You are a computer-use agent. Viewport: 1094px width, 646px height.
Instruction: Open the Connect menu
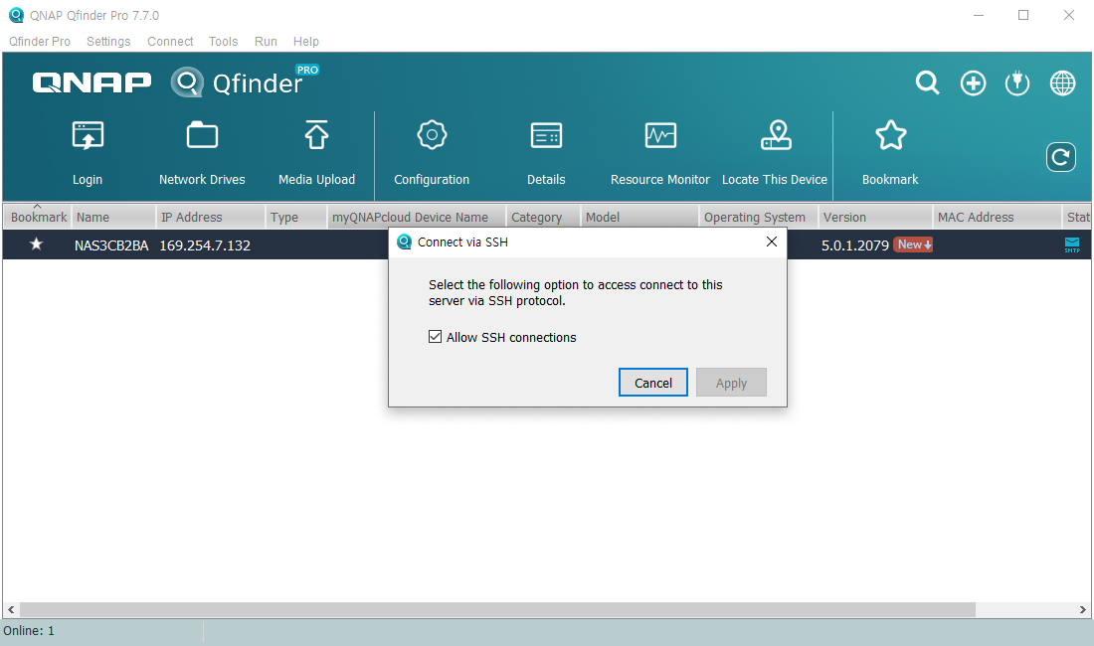[x=170, y=42]
